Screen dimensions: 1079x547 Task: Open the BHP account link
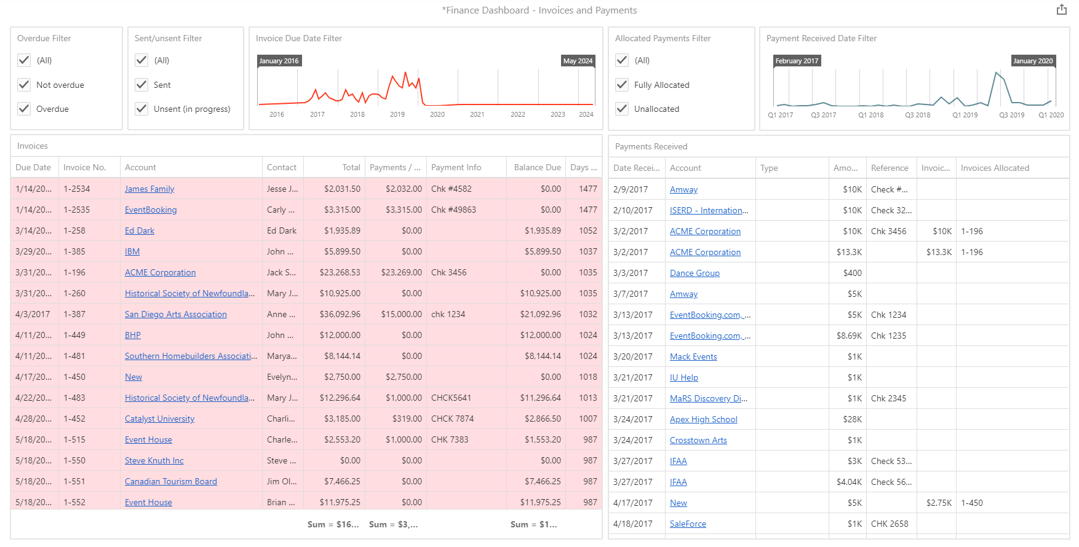133,335
